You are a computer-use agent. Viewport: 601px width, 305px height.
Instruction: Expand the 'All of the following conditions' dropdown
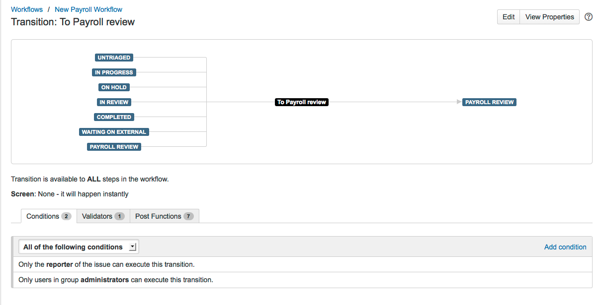pyautogui.click(x=79, y=247)
